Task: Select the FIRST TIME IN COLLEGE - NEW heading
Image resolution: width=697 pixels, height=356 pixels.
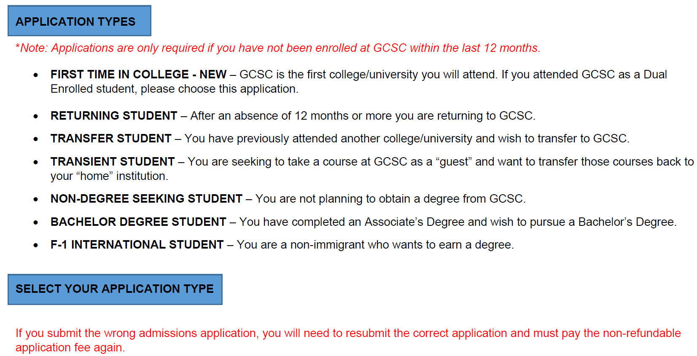Action: (138, 75)
